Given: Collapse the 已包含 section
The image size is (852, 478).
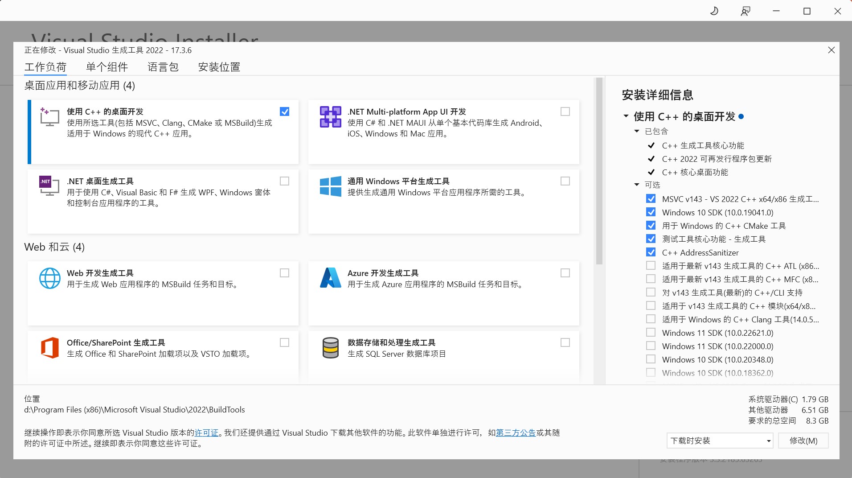Looking at the screenshot, I should tap(637, 131).
